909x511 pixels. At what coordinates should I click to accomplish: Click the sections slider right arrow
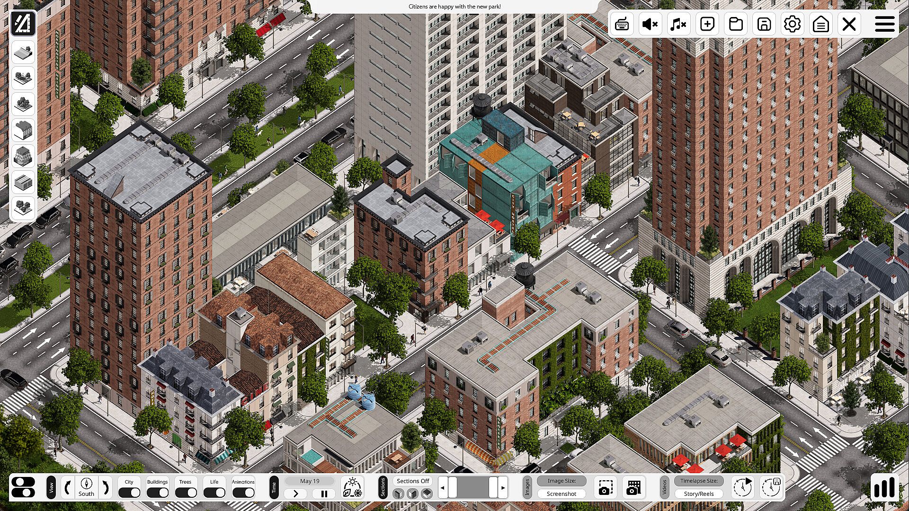[503, 487]
